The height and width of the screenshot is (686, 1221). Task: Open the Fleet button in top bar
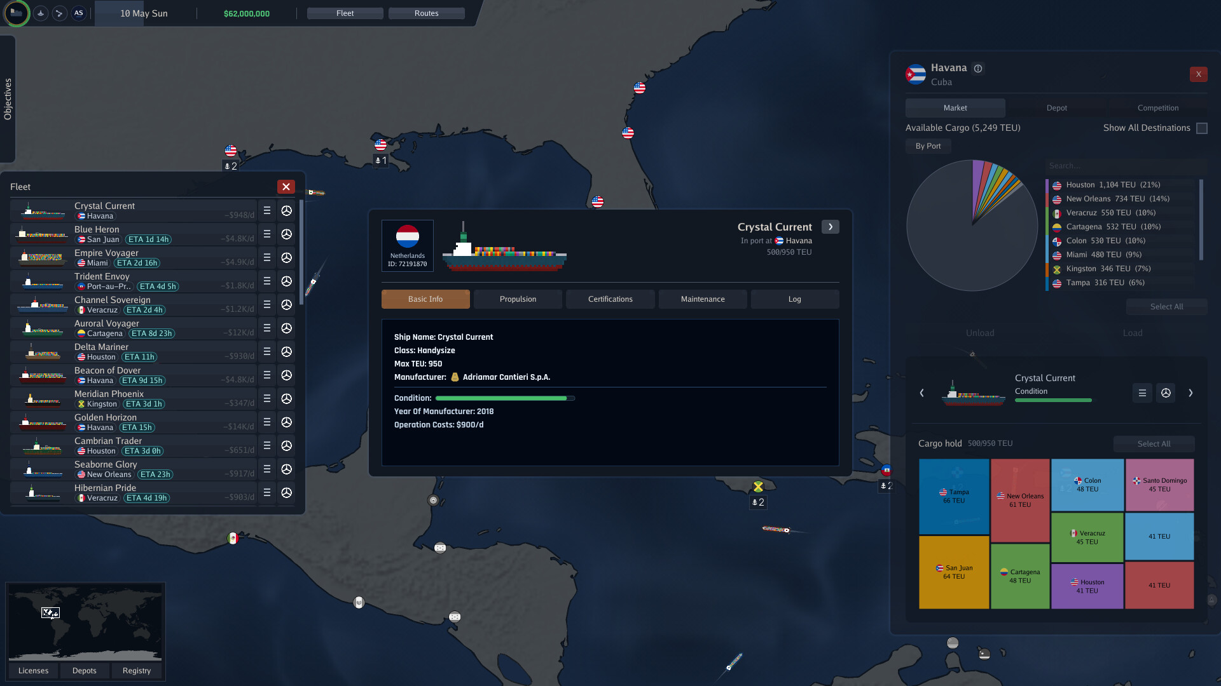[x=345, y=13]
